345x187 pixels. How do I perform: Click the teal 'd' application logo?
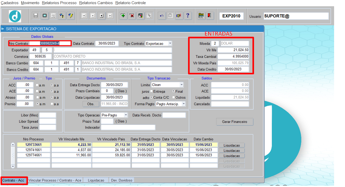15,16
